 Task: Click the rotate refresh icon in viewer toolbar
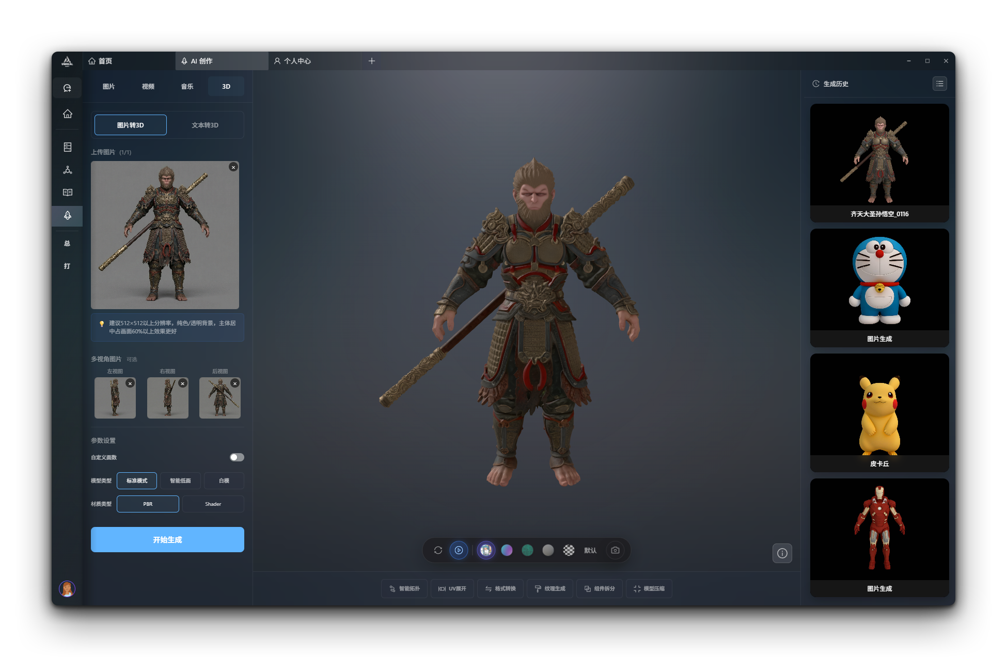pyautogui.click(x=437, y=550)
